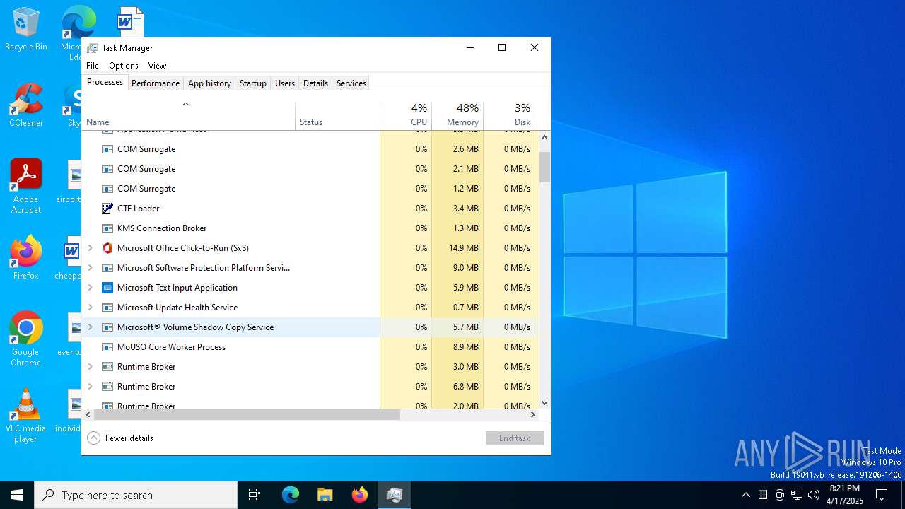Sort processes by Memory column
Viewport: 905px width, 509px height.
click(x=457, y=116)
